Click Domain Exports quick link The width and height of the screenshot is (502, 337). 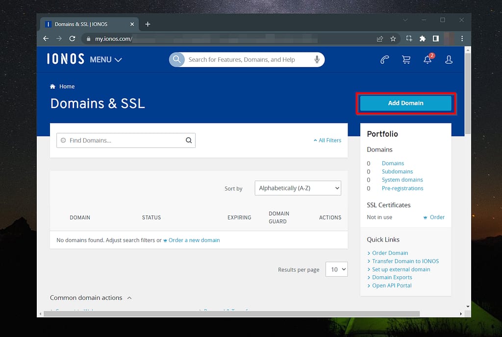click(x=392, y=277)
